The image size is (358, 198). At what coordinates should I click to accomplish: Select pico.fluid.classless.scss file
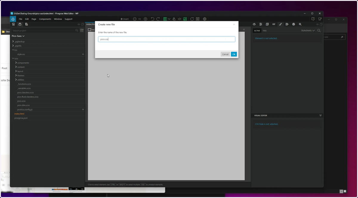(28, 97)
